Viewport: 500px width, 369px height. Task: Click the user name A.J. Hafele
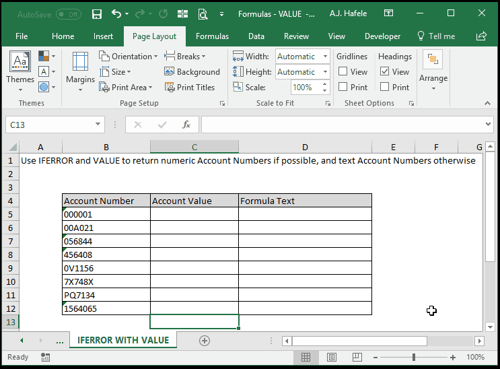tap(348, 13)
